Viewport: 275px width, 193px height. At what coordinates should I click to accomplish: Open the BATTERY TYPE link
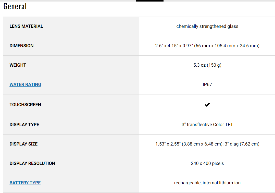[x=25, y=183]
